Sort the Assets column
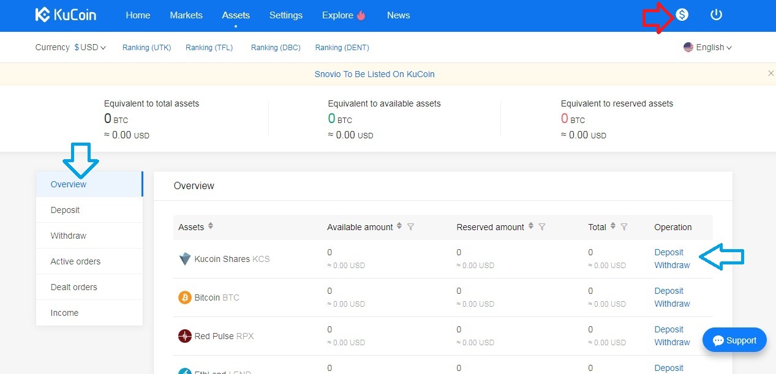 tap(211, 226)
